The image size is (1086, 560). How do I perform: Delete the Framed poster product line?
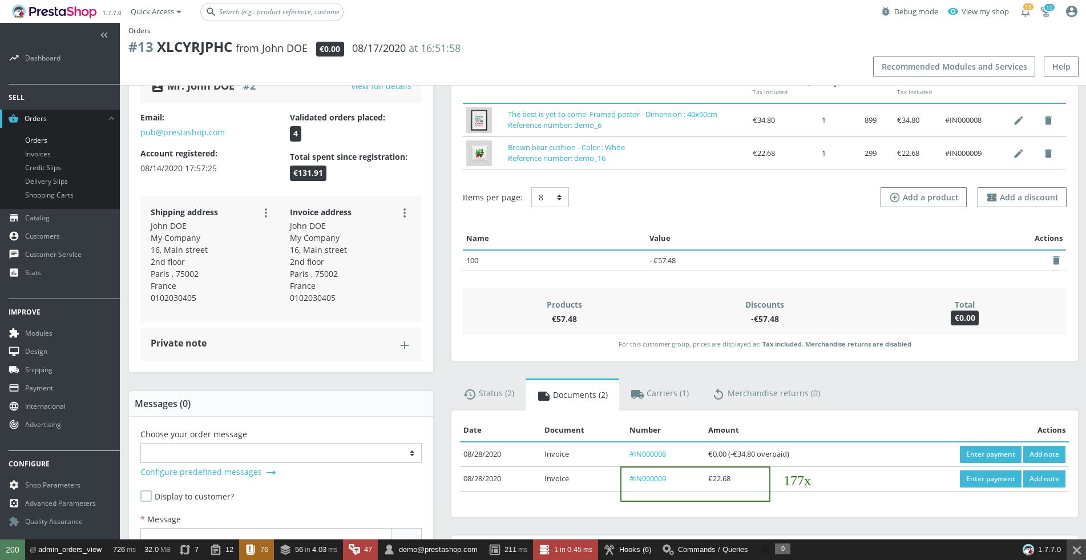(x=1048, y=120)
